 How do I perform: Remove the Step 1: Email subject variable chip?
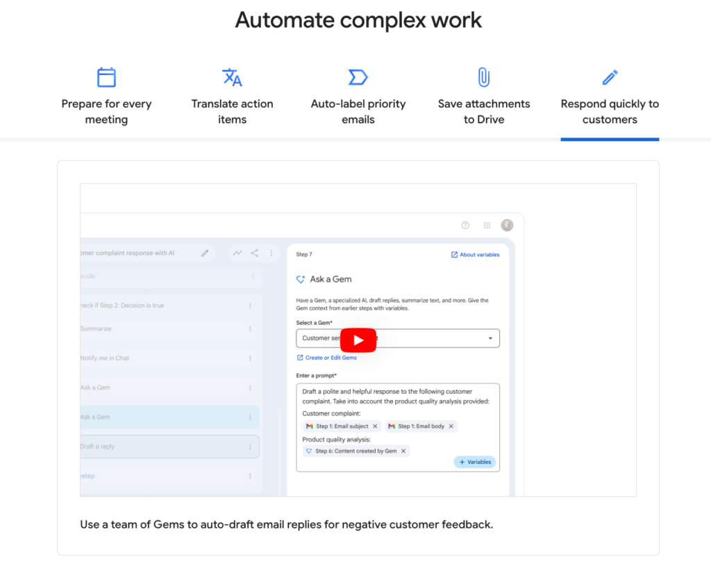coord(375,426)
